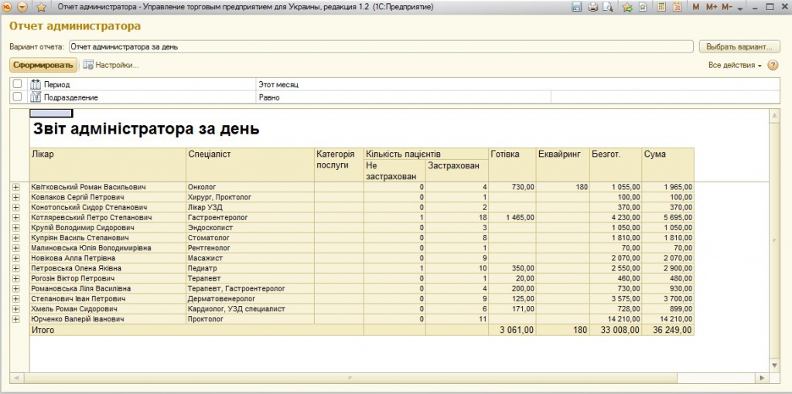Open the Calculator icon
Image resolution: width=792 pixels, height=394 pixels.
click(x=661, y=7)
